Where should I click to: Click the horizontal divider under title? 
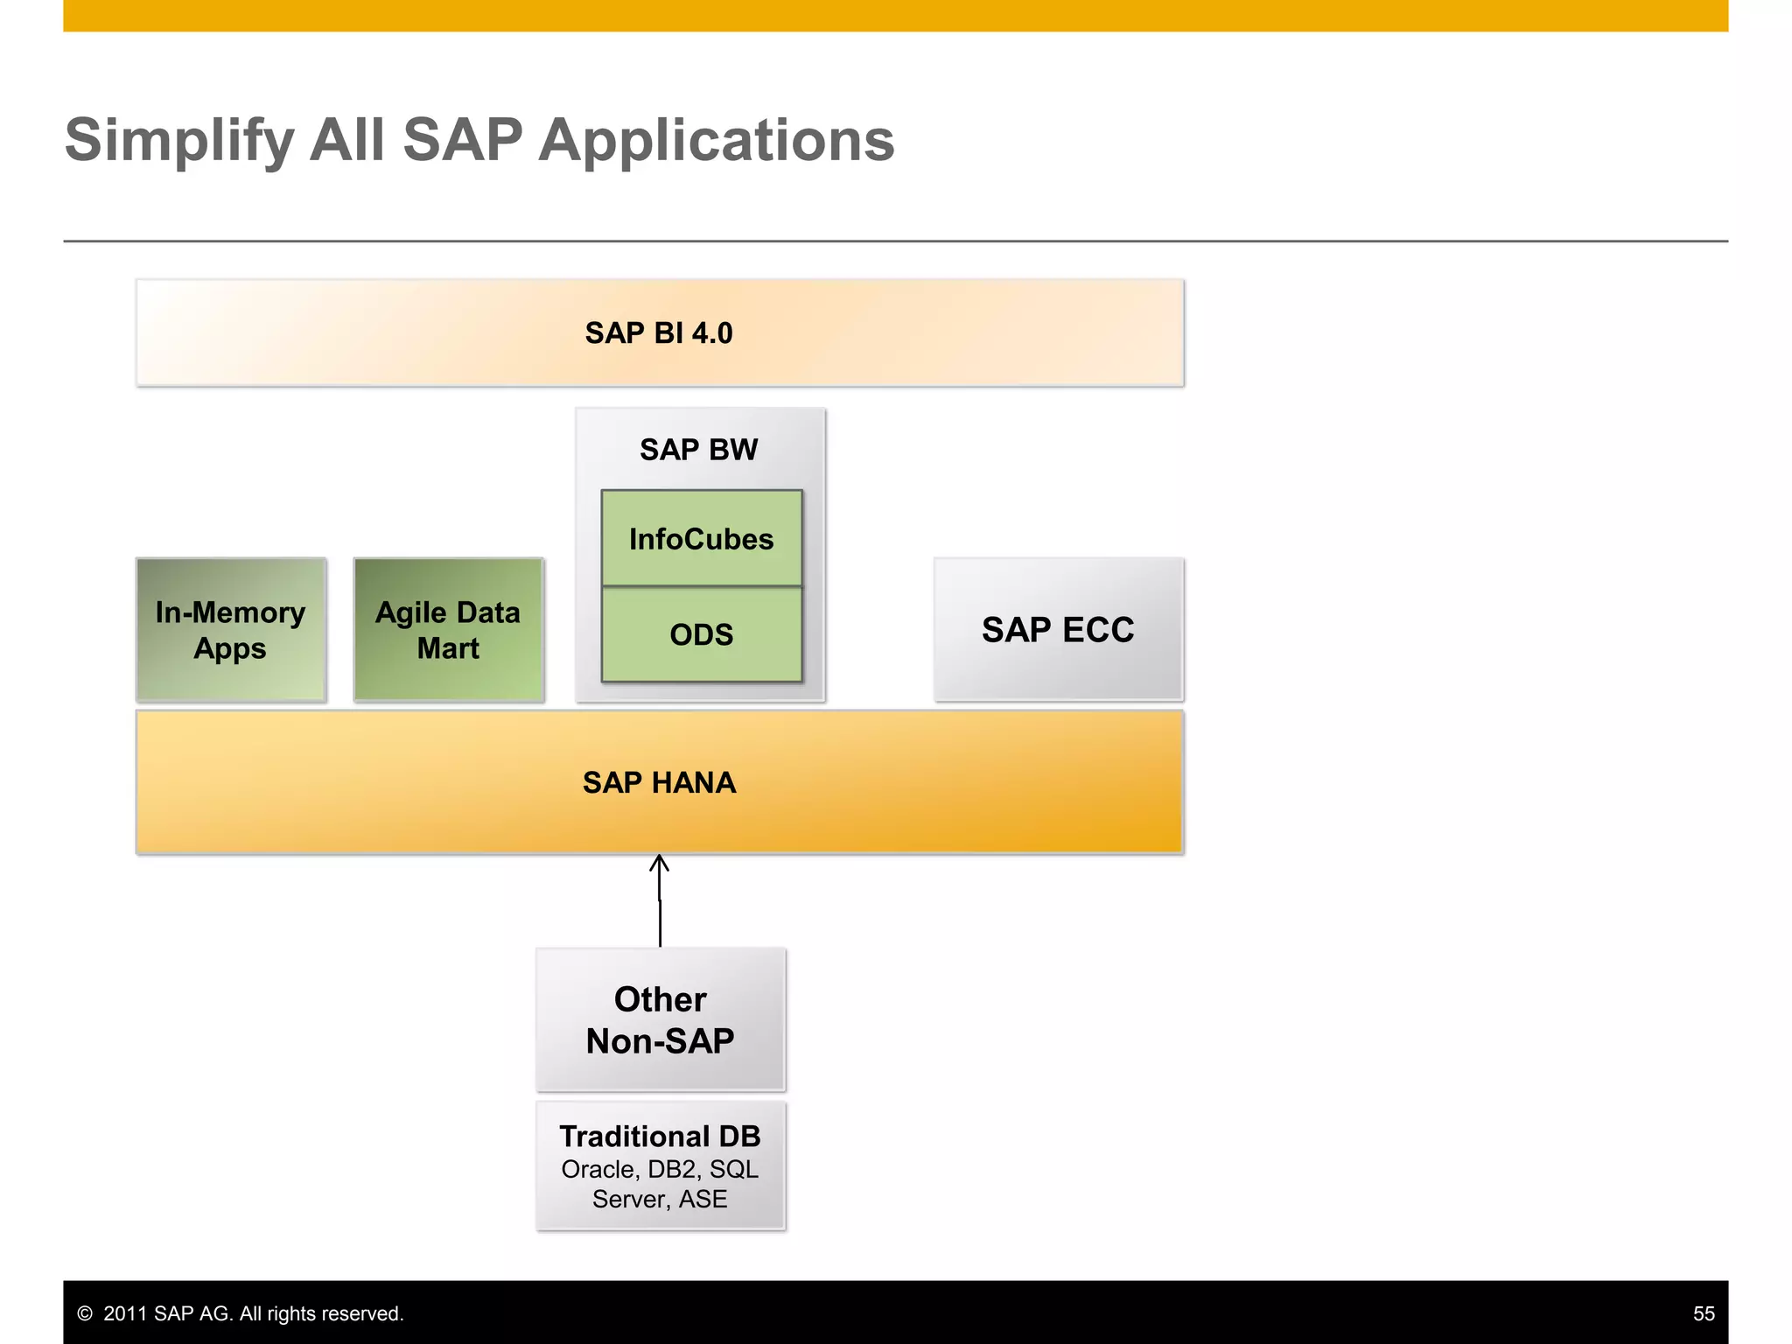(894, 241)
